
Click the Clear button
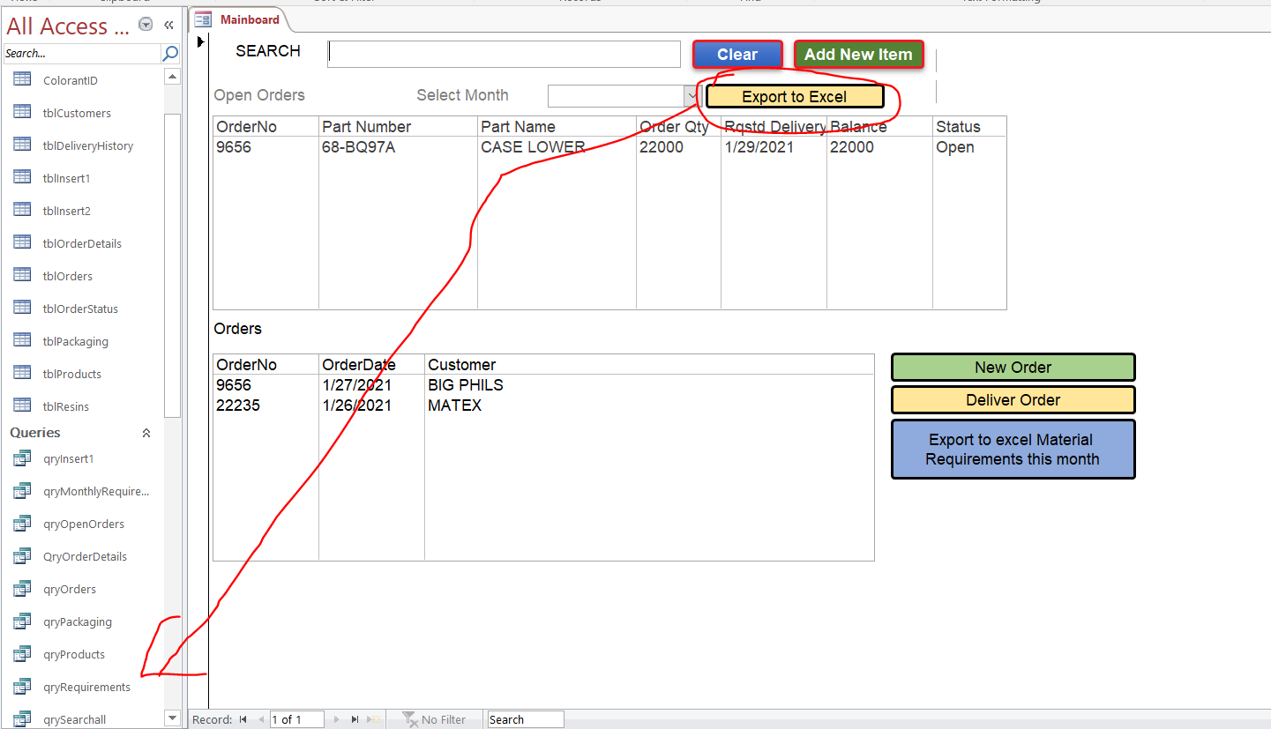coord(737,55)
